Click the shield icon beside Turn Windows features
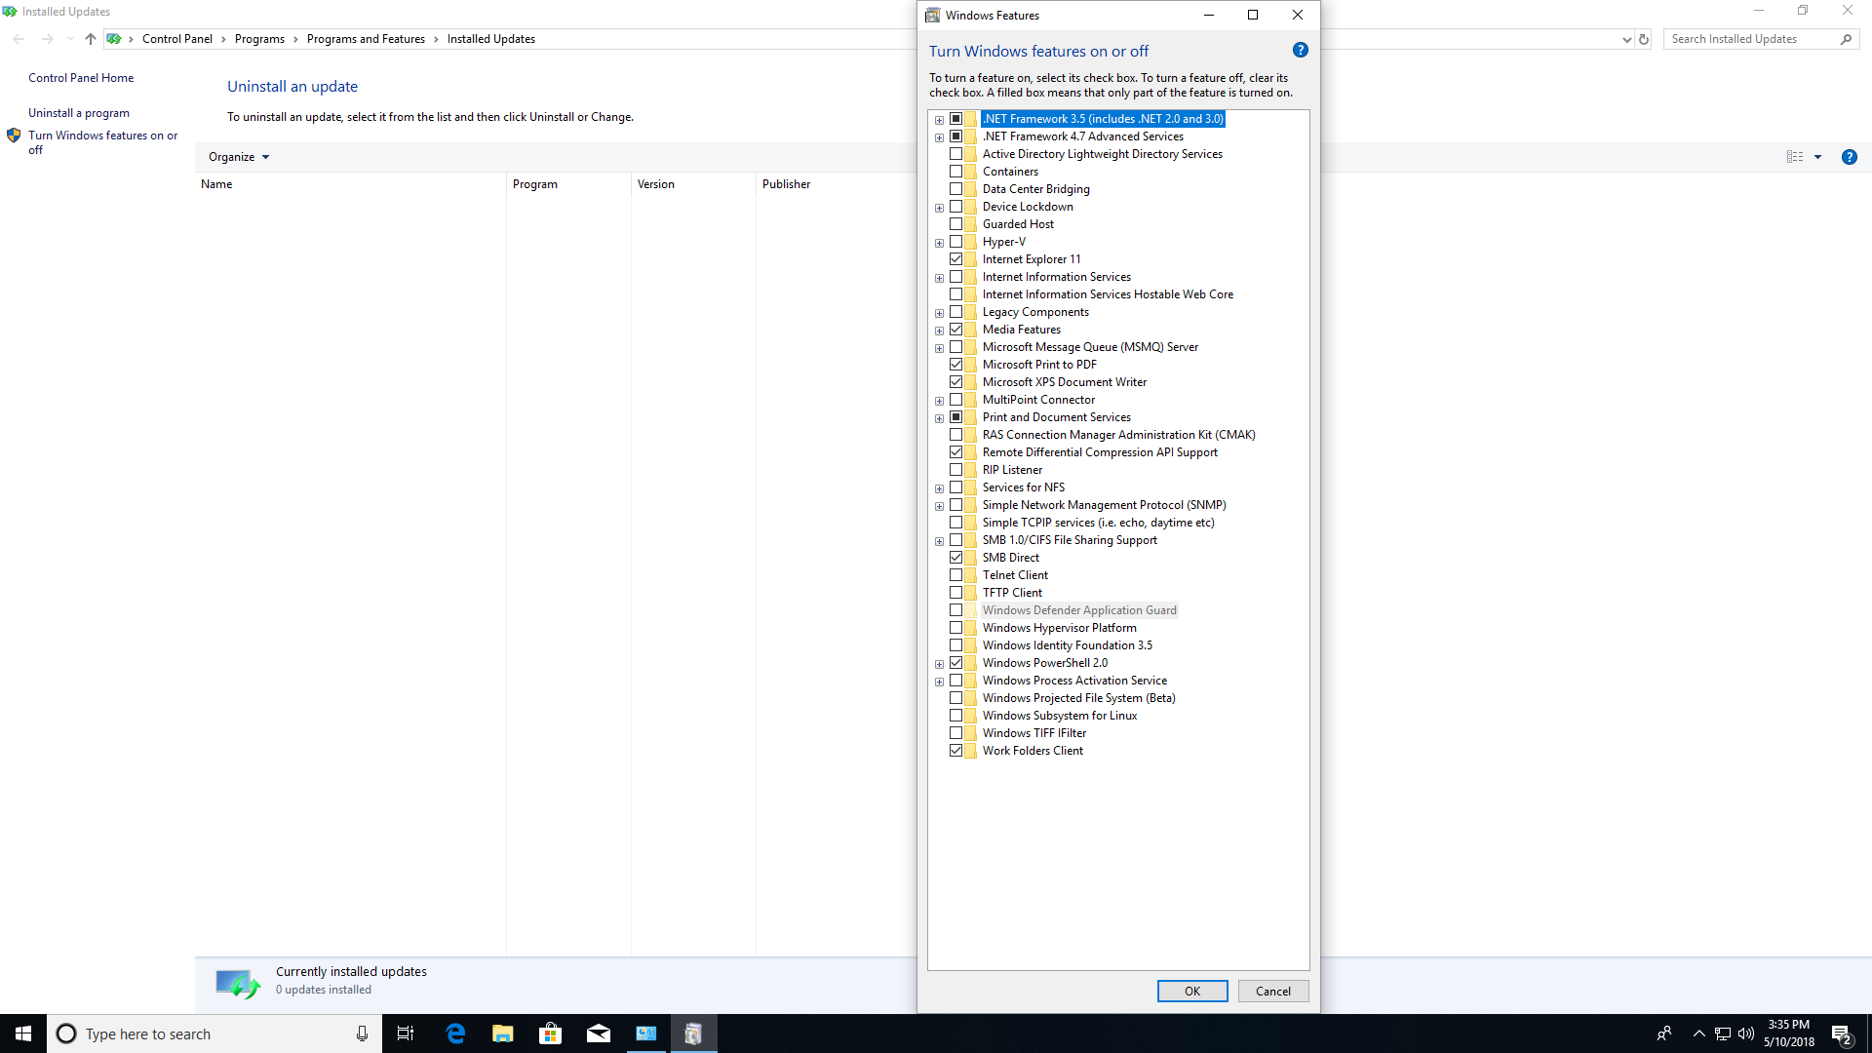The width and height of the screenshot is (1872, 1053). tap(14, 136)
